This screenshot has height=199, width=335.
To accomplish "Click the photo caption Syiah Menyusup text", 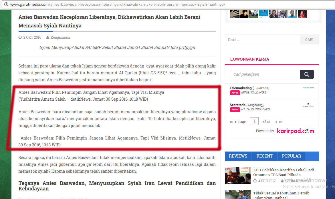I will pos(117,47).
